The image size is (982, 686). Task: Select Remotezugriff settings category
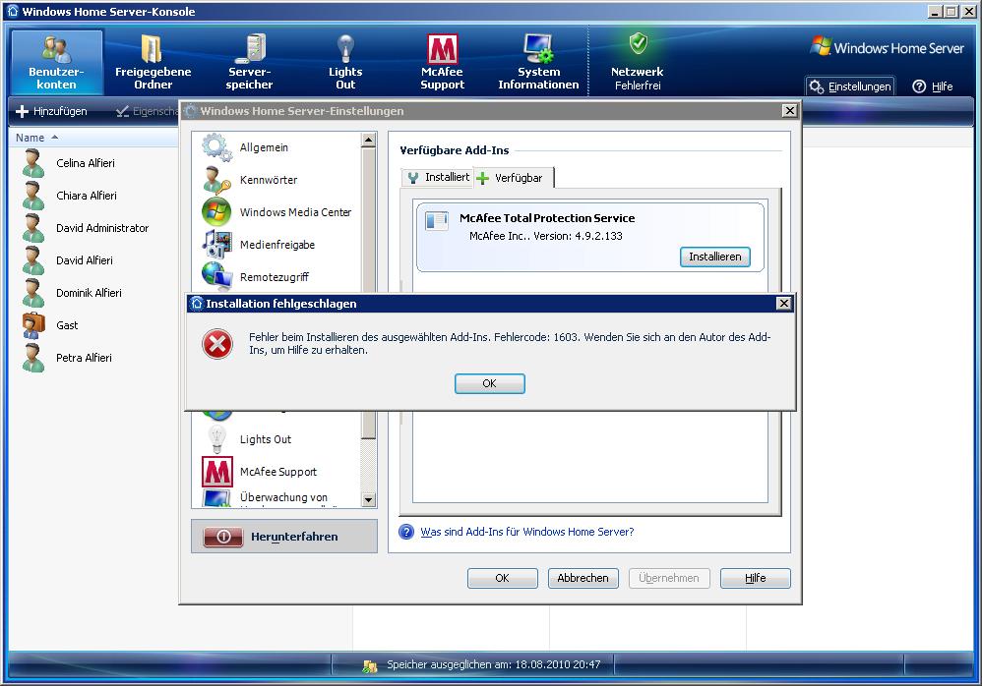coord(276,276)
